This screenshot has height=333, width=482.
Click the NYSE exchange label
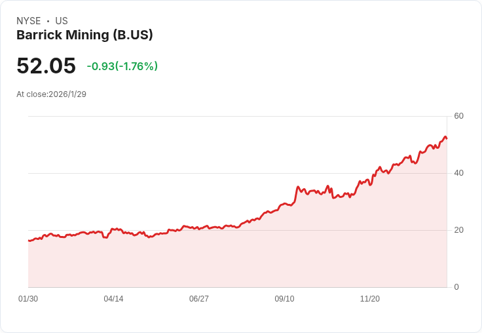click(29, 21)
